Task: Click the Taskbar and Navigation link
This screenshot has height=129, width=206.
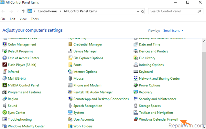Action: coord(156,113)
